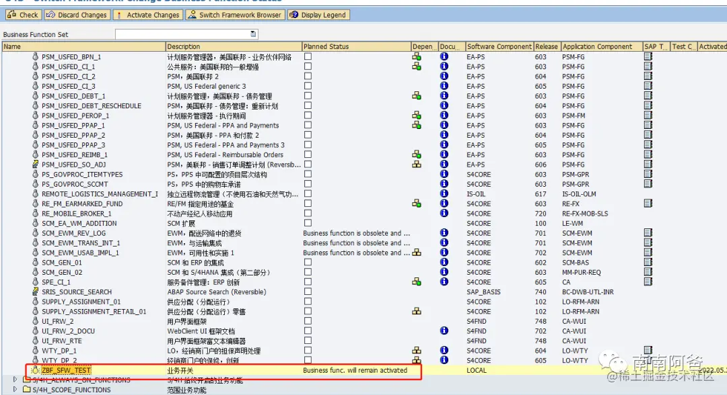Click activated lightbulb icon beside ZBF_SFW_TEST
This screenshot has height=395, width=727.
coord(35,370)
